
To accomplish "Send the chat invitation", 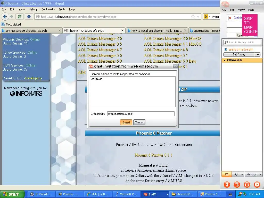I will pos(126,122).
